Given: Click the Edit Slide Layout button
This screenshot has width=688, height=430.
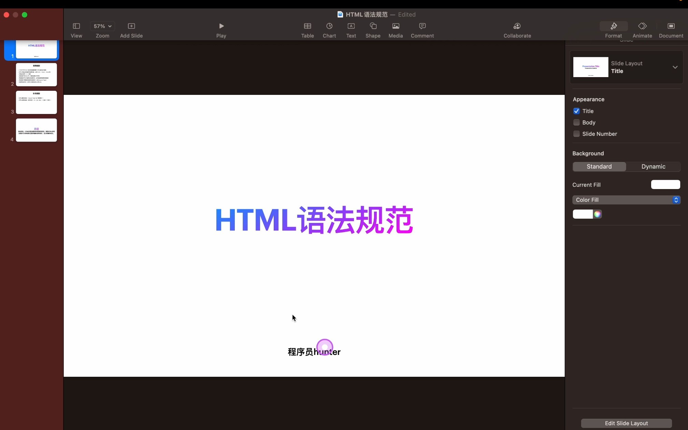Looking at the screenshot, I should click(x=626, y=423).
